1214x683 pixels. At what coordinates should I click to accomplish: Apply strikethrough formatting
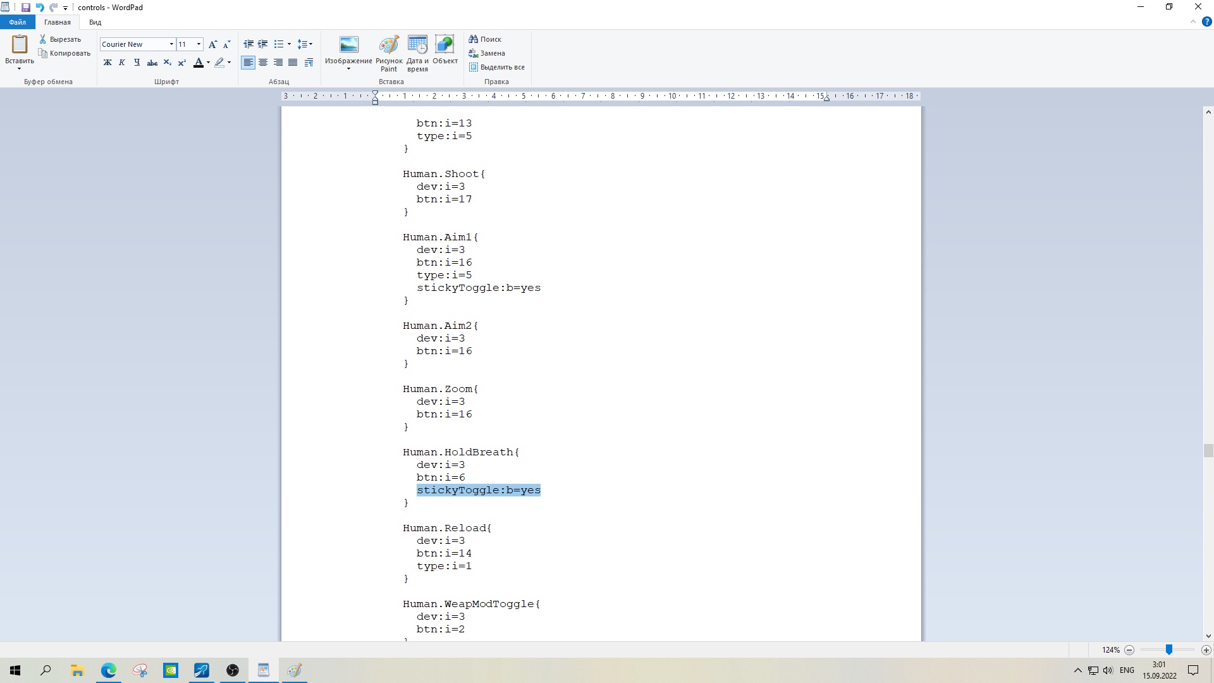(152, 63)
